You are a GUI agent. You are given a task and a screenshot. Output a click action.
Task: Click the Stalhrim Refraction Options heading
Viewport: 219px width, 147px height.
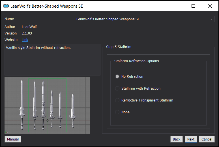[x=136, y=61]
